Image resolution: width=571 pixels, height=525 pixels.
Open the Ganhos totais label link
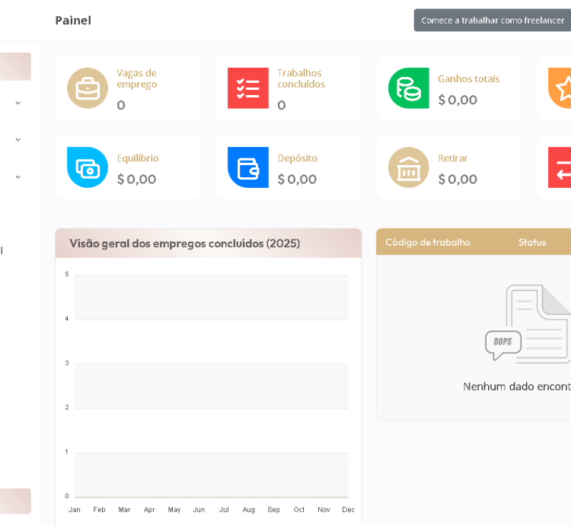468,79
